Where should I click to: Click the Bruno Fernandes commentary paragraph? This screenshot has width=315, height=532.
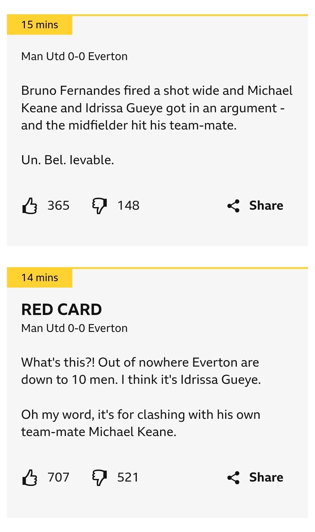point(157,108)
